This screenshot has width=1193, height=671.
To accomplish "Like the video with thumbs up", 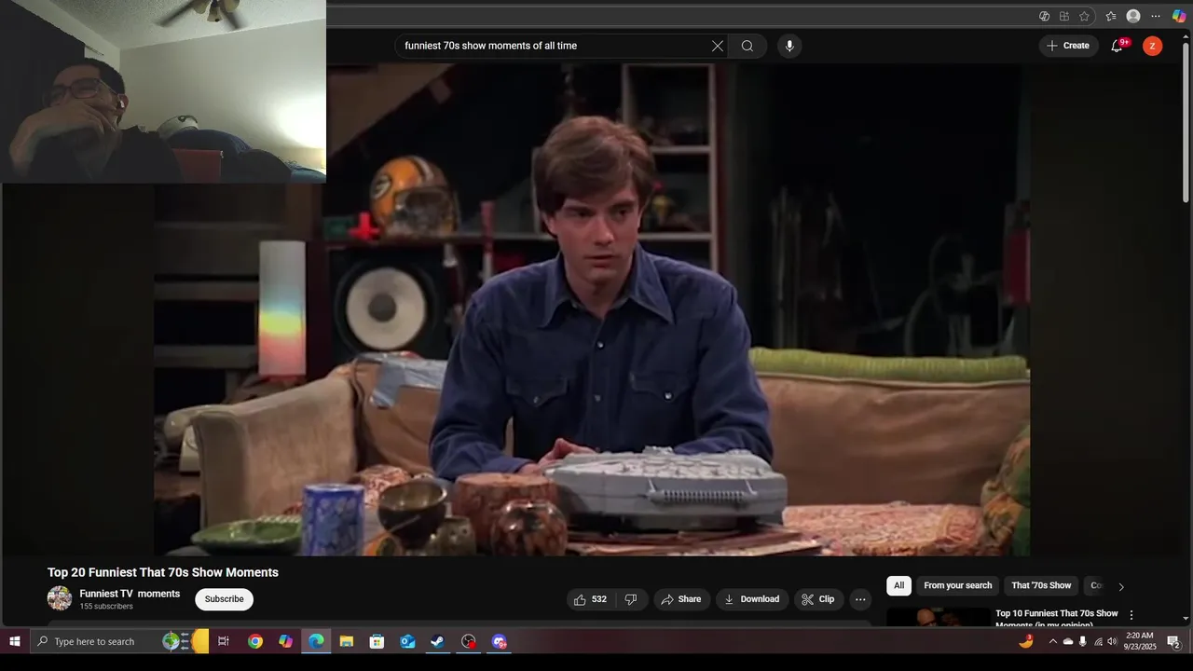I will [x=590, y=599].
